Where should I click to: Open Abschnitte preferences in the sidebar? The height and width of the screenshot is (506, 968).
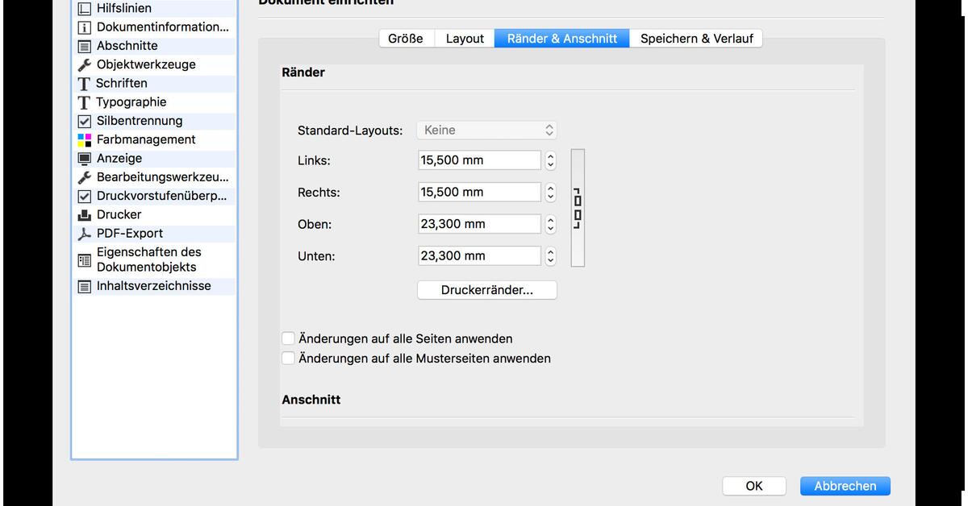[x=84, y=46]
